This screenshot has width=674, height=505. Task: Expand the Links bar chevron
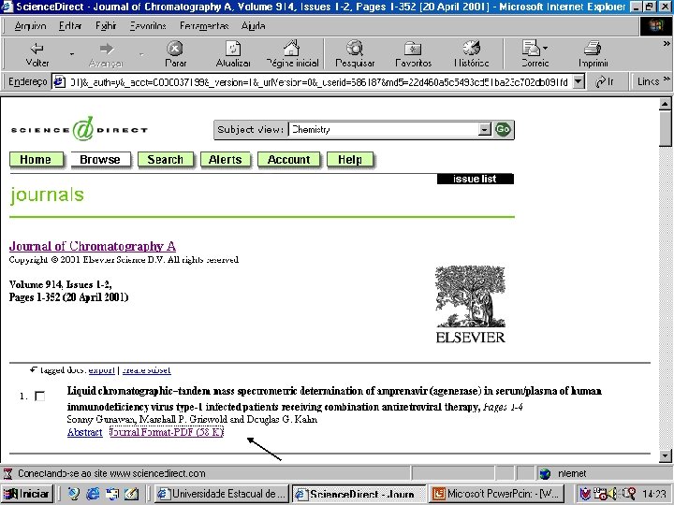coord(667,79)
